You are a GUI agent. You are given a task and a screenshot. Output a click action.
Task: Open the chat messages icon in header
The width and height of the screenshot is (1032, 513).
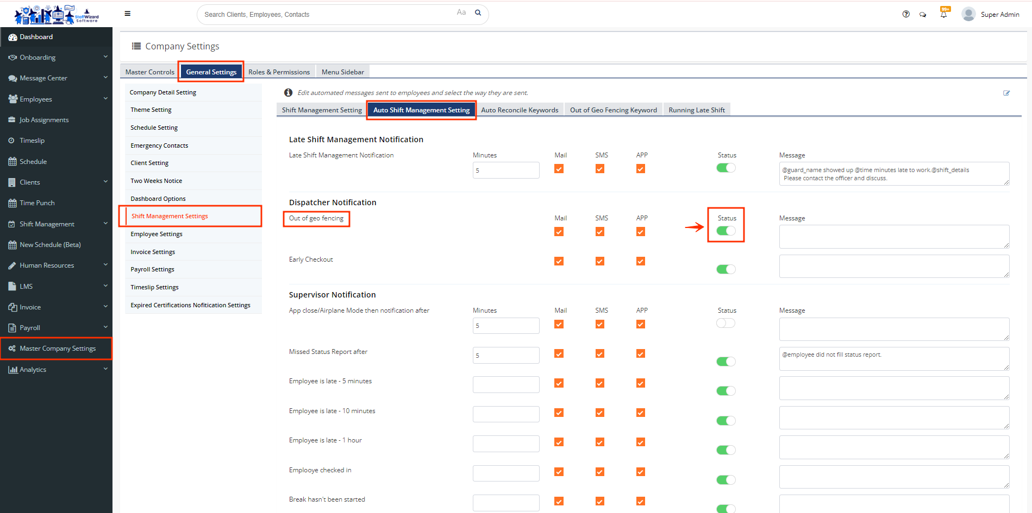click(x=923, y=15)
